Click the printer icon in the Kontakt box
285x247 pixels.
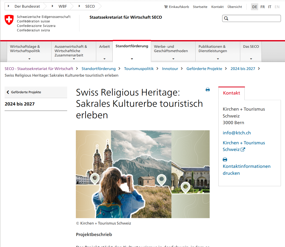pos(225,160)
